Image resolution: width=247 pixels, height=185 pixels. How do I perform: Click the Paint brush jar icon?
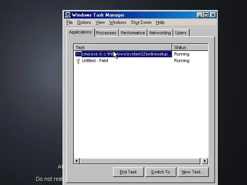pos(78,61)
